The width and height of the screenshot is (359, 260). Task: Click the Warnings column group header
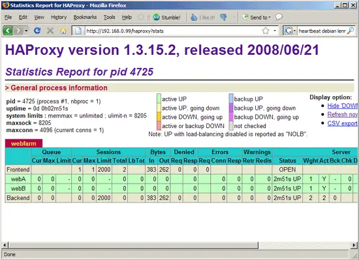pos(257,152)
